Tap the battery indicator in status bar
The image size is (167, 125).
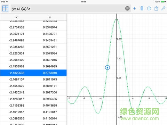[x=163, y=2]
